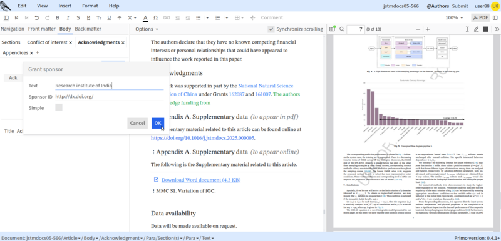501x241 pixels.
Task: Expand PDF viewer tools chevron
Action: (x=497, y=29)
